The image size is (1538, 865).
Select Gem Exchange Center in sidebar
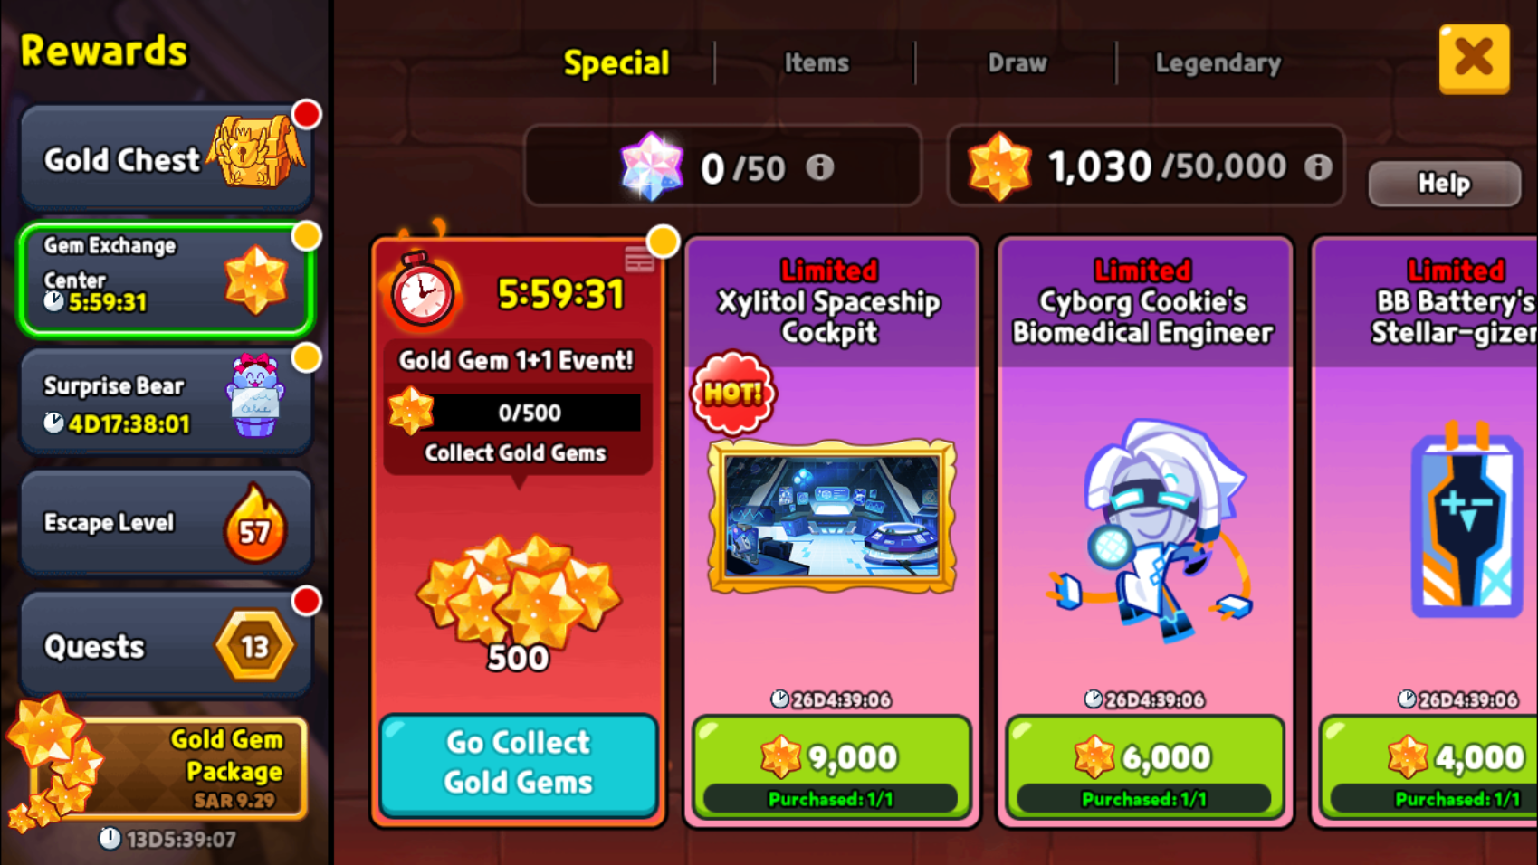tap(167, 280)
